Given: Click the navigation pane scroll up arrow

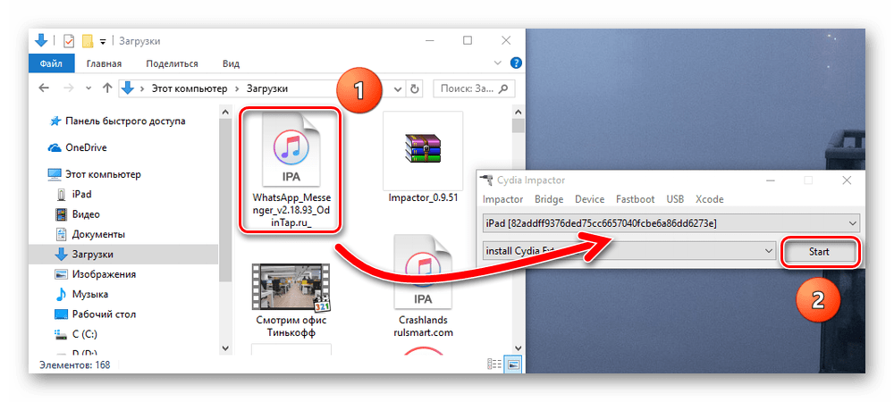Looking at the screenshot, I should pos(224,111).
